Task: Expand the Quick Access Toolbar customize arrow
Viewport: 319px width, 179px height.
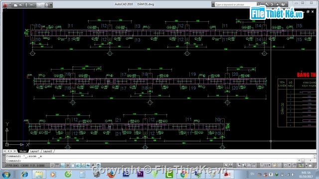Action: tap(51, 5)
